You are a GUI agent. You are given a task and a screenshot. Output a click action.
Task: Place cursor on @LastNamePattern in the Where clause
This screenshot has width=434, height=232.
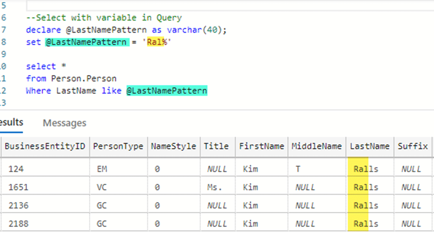(x=166, y=91)
